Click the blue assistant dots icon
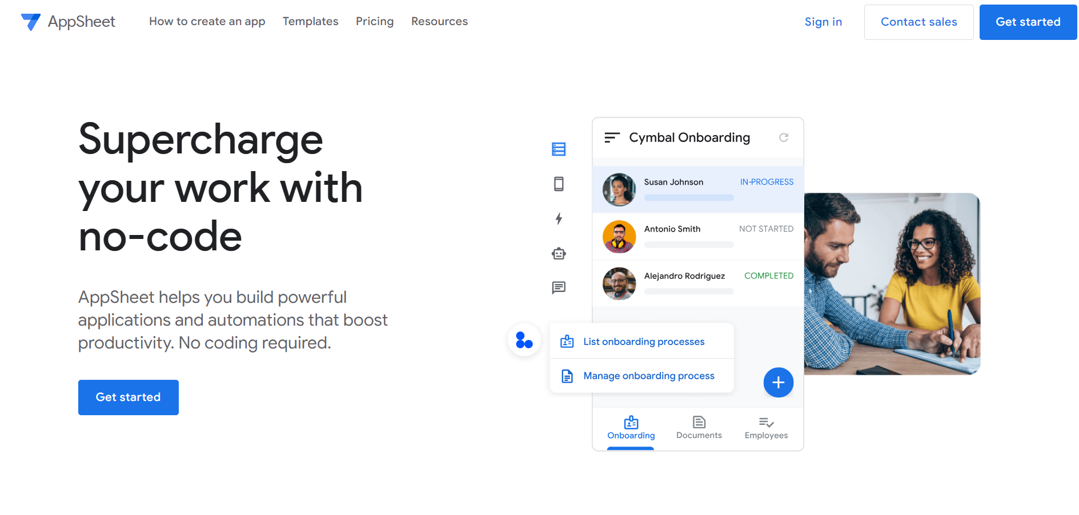The width and height of the screenshot is (1079, 515). pos(524,340)
